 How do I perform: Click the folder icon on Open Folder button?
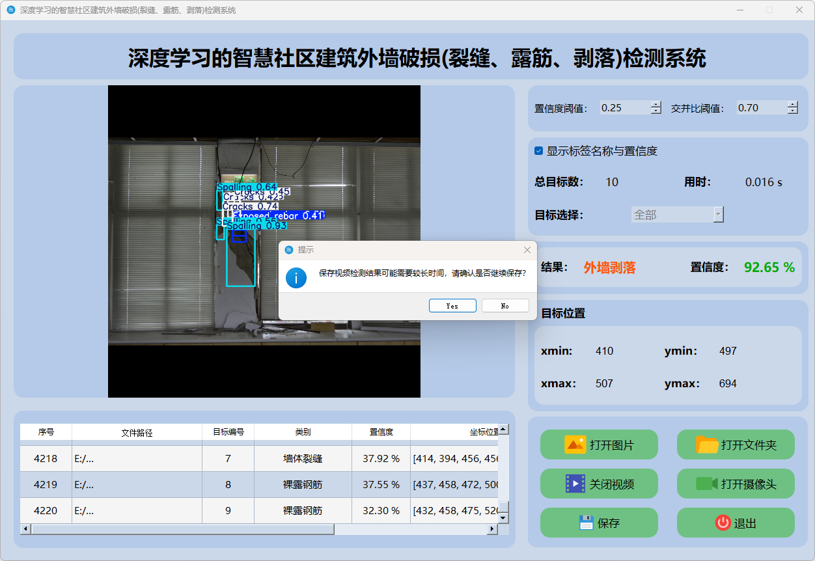click(x=707, y=445)
